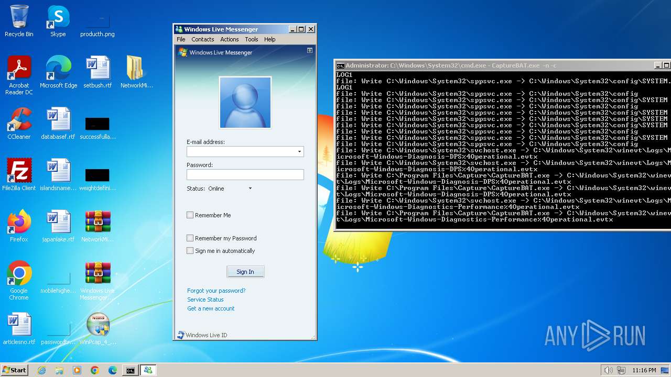
Task: Select the NetworkMi… folder on desktop
Action: coord(136,72)
